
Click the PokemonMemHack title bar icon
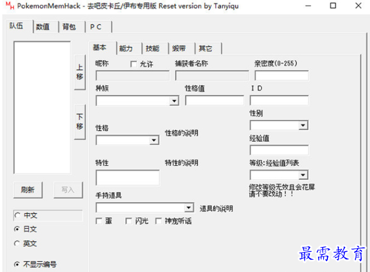[x=10, y=6]
